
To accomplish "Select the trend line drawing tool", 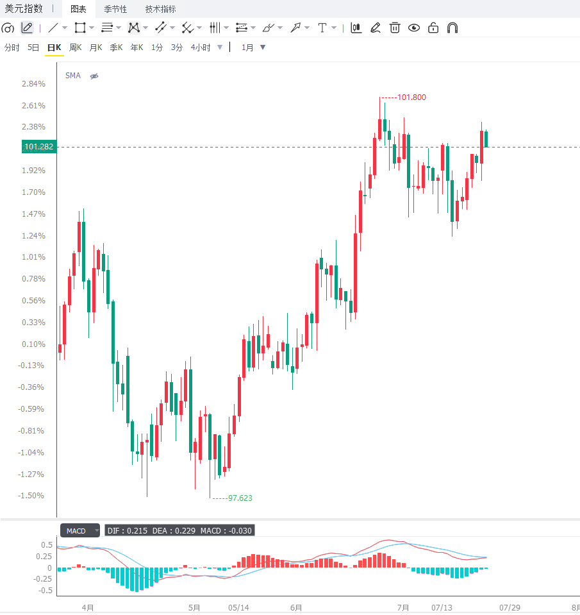I will [x=53, y=28].
